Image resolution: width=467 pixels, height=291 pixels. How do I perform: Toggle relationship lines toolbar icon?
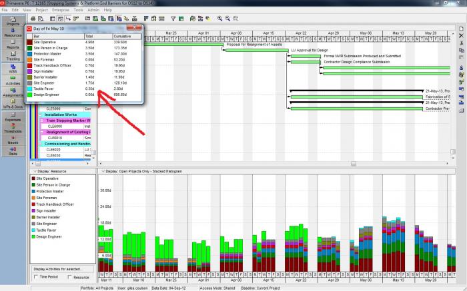68,19
